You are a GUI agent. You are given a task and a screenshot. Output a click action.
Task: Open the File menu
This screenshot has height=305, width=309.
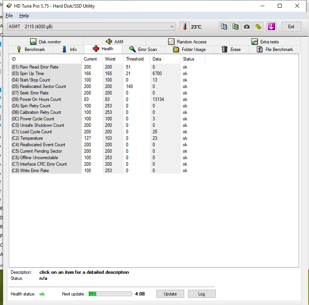tap(9, 16)
